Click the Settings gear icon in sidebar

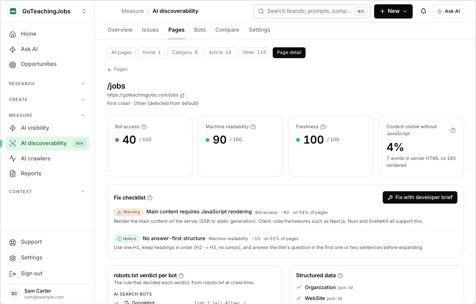click(12, 258)
